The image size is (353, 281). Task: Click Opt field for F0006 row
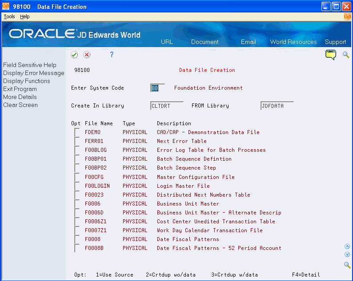pyautogui.click(x=77, y=204)
